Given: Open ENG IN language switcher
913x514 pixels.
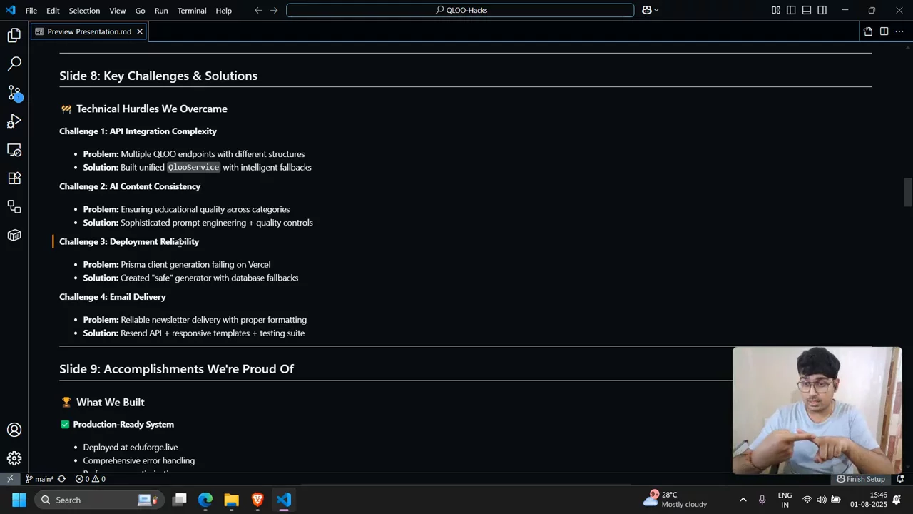Looking at the screenshot, I should click(x=785, y=500).
